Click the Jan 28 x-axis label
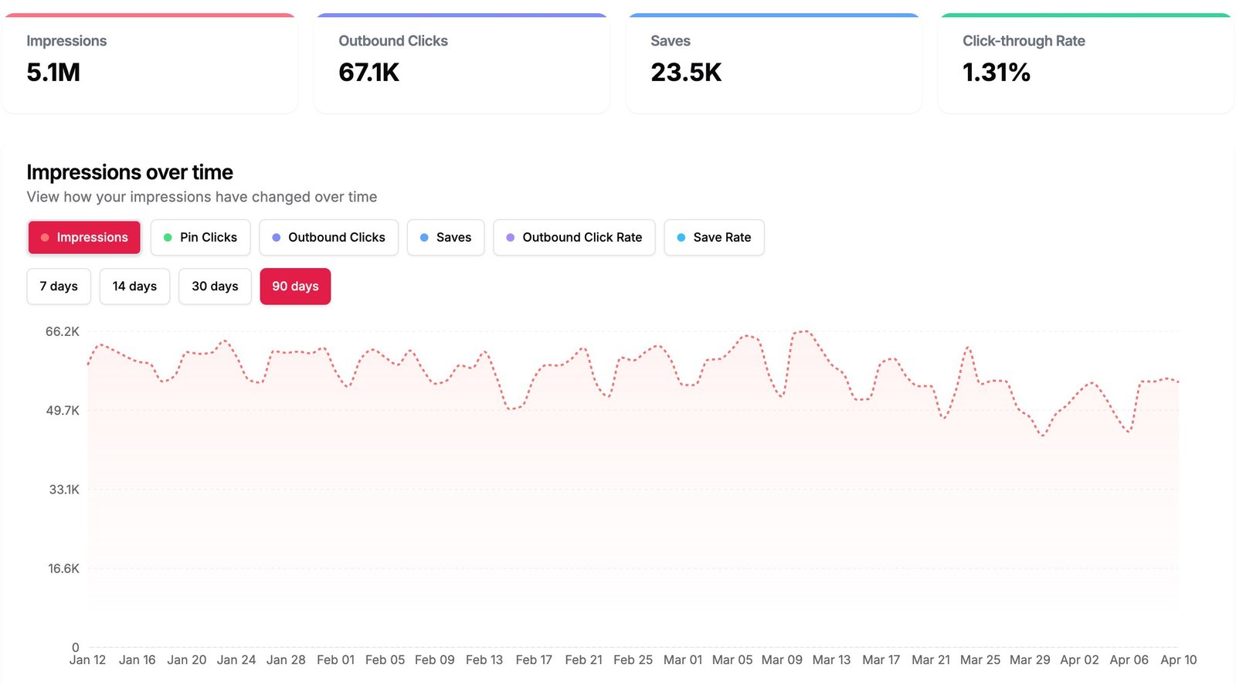This screenshot has width=1236, height=685. pos(286,660)
